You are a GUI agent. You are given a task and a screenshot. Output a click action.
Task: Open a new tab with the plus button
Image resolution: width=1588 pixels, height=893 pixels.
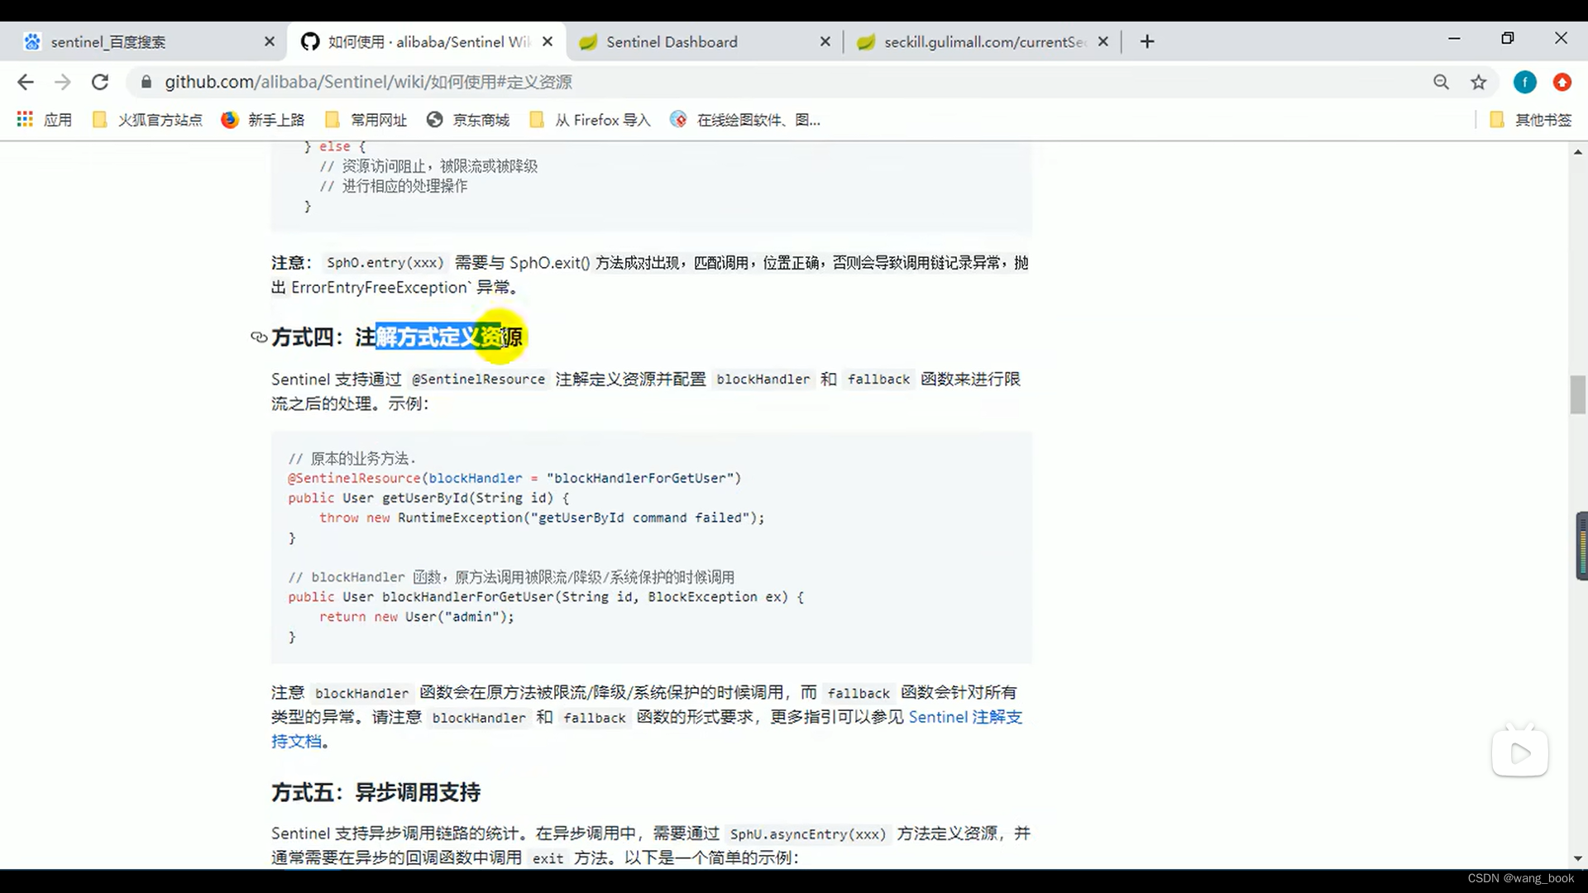click(x=1146, y=41)
